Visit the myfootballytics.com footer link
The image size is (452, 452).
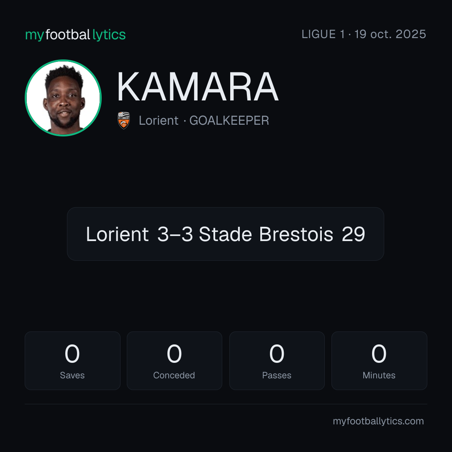click(x=378, y=421)
